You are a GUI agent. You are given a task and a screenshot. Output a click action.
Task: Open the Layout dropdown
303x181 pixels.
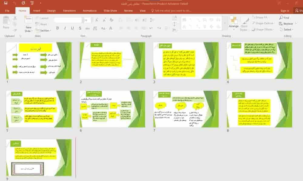point(42,18)
